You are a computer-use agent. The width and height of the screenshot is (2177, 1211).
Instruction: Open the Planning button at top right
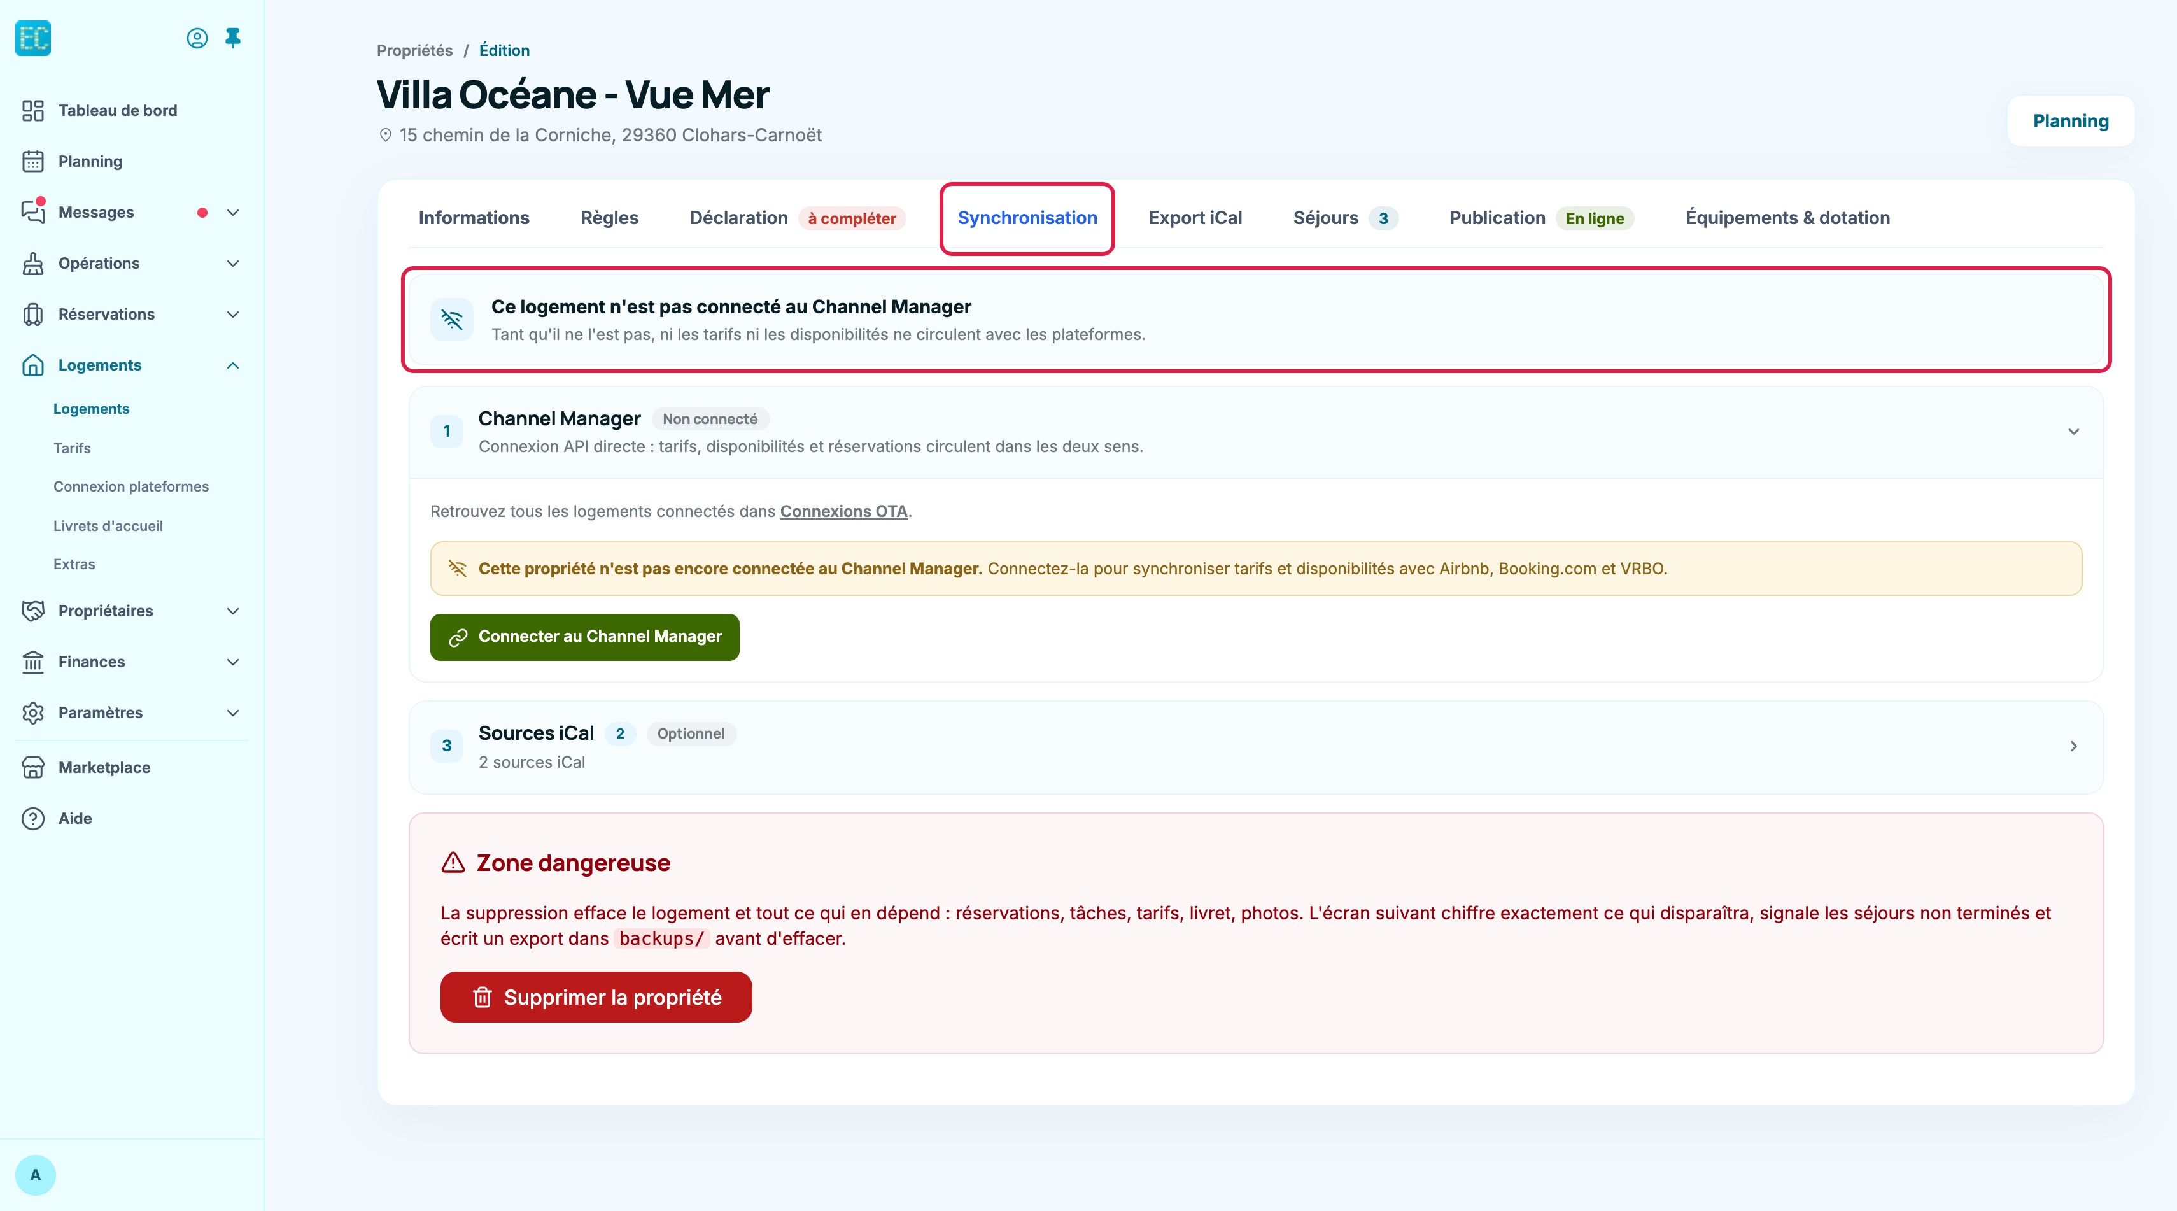[2071, 121]
